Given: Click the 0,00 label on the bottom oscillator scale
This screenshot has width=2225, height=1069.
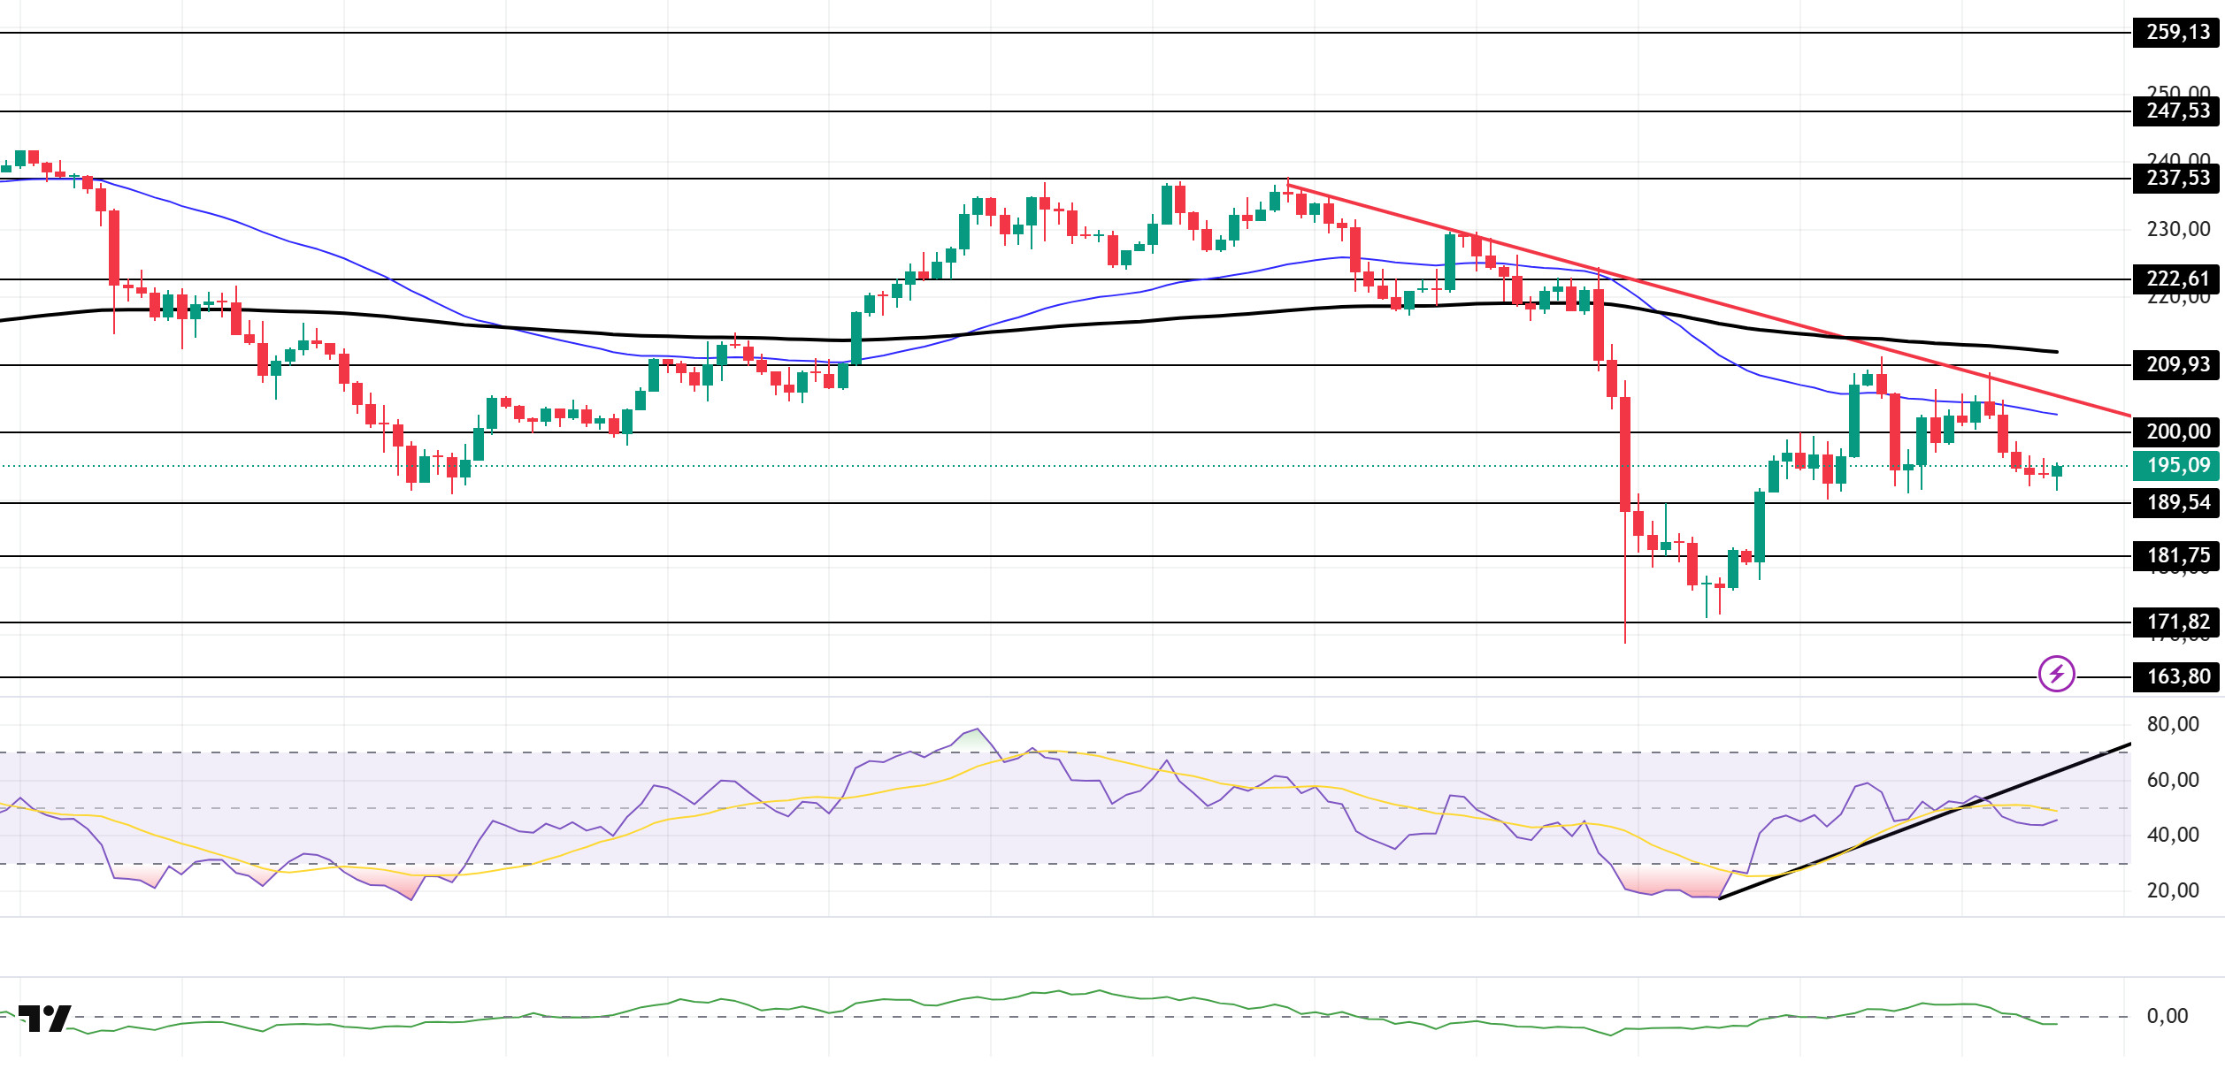Looking at the screenshot, I should (x=2167, y=1017).
